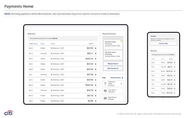Click plus icon beside $432.53 in mobile view

175,71
